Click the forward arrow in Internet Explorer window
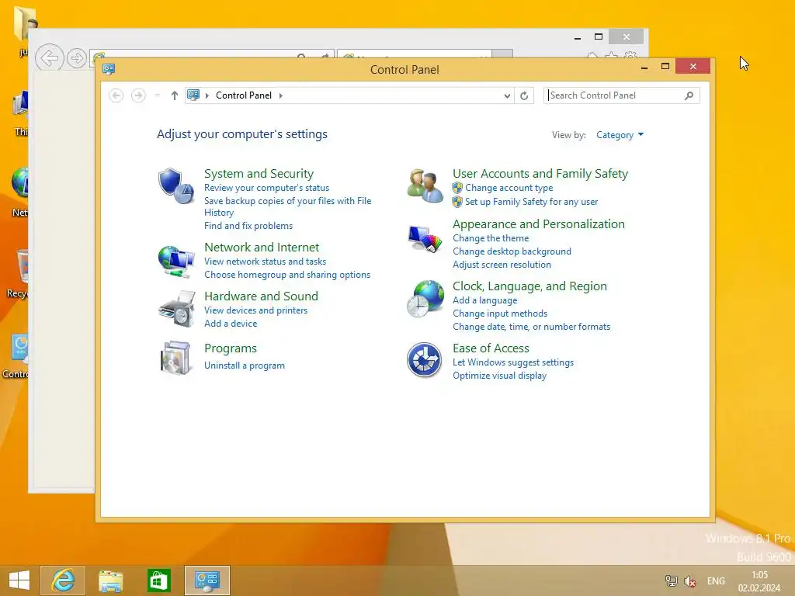The width and height of the screenshot is (795, 596). pos(77,58)
